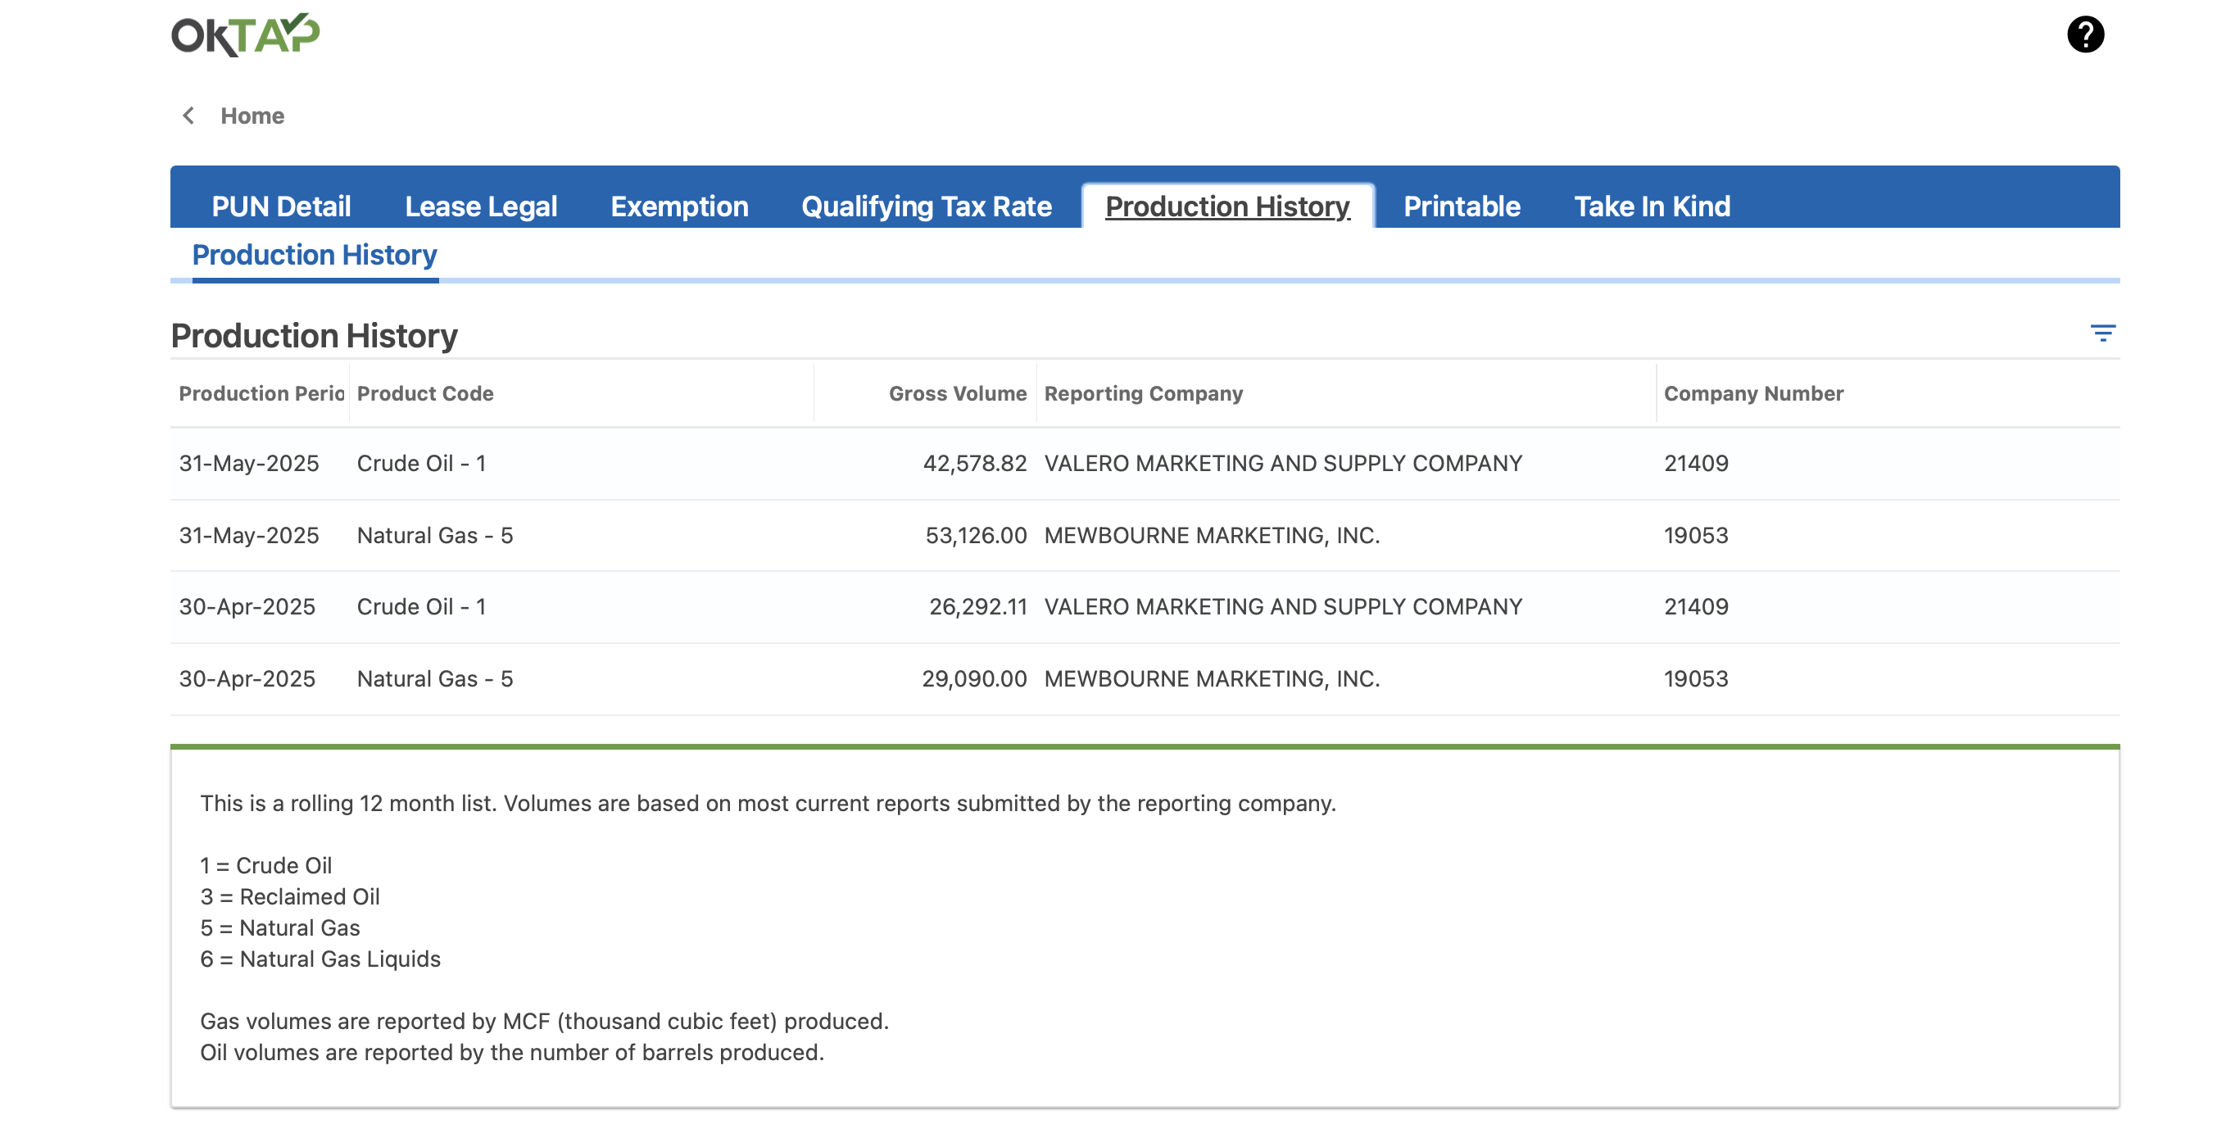Click the back chevron arrow
The width and height of the screenshot is (2235, 1129).
coord(188,116)
